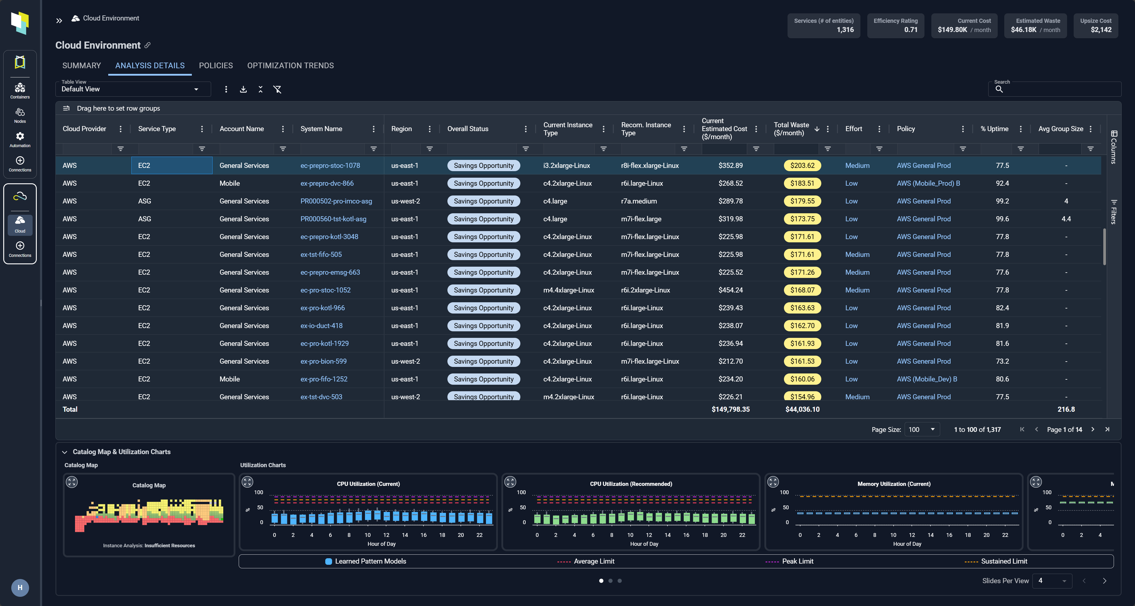Switch to the OPTIMIZATION TRENDS tab

pos(290,66)
